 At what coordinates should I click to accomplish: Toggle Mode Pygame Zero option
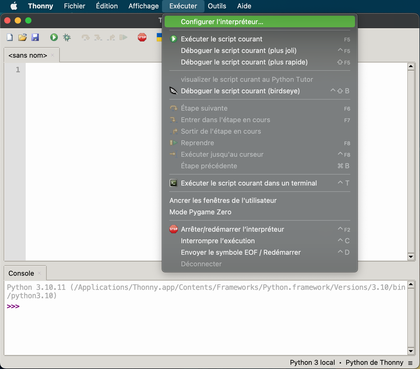pos(200,212)
